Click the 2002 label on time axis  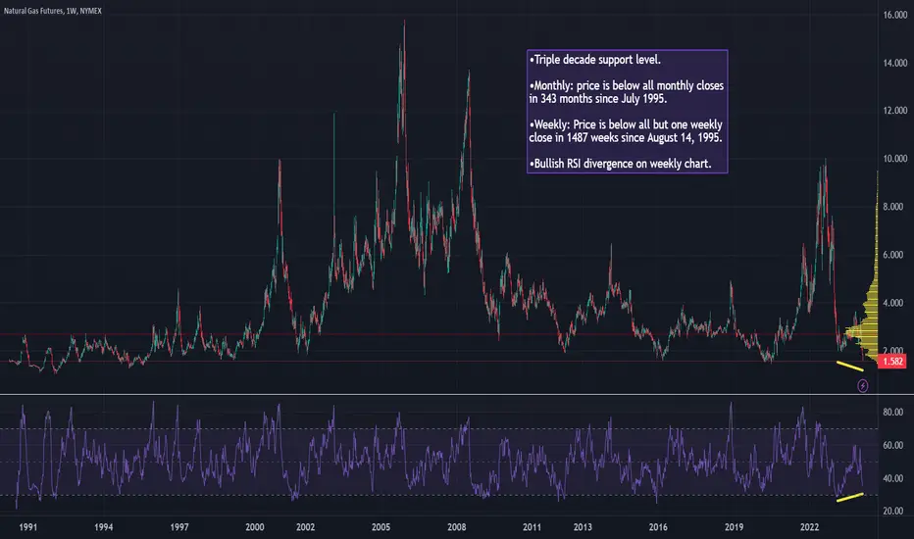pyautogui.click(x=305, y=527)
